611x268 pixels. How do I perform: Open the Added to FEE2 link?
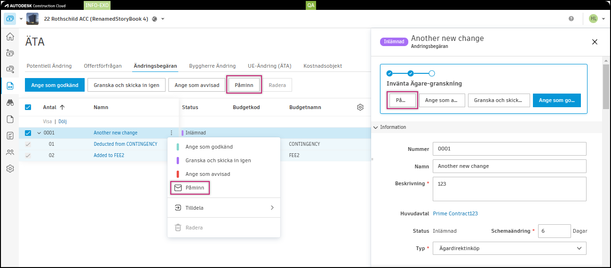click(110, 155)
